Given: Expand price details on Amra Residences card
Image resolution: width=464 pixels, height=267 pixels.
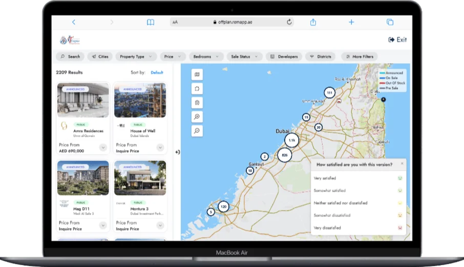Looking at the screenshot, I should 103,148.
